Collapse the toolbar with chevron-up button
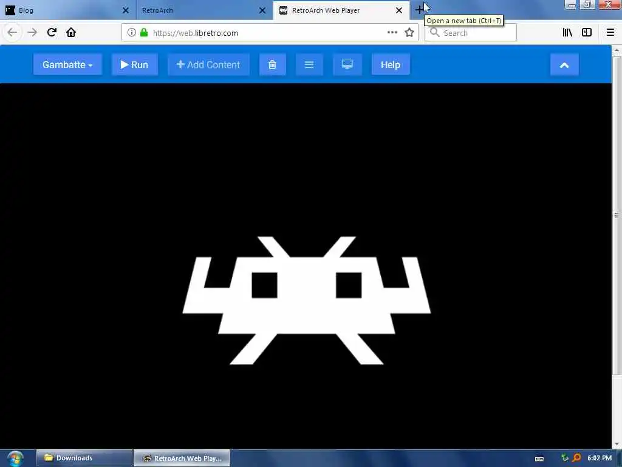The height and width of the screenshot is (467, 622). (564, 64)
